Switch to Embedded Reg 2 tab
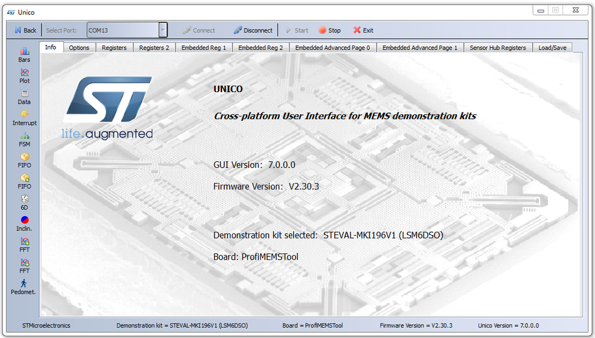 coord(261,48)
